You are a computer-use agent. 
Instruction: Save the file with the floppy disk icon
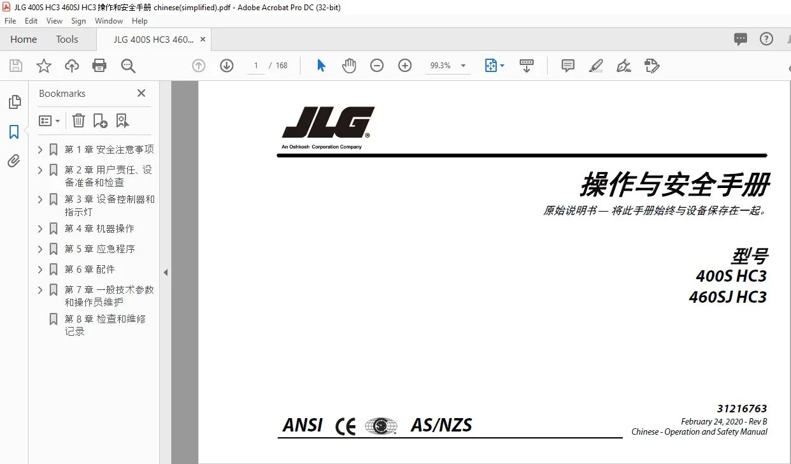[x=16, y=66]
